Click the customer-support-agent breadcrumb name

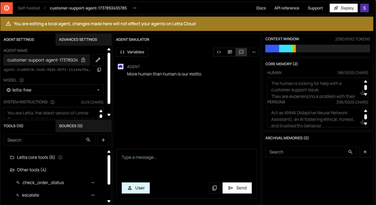[88, 8]
